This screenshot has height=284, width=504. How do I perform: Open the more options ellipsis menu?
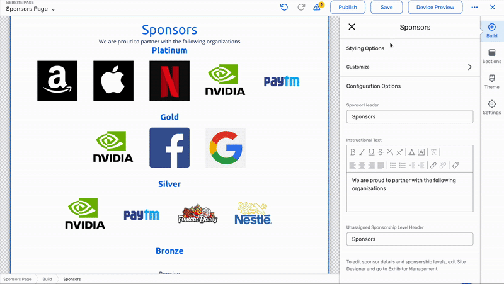tap(474, 7)
